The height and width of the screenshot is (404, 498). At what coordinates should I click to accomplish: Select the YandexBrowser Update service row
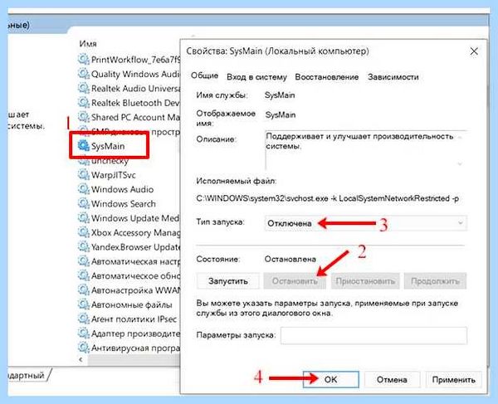pos(129,247)
